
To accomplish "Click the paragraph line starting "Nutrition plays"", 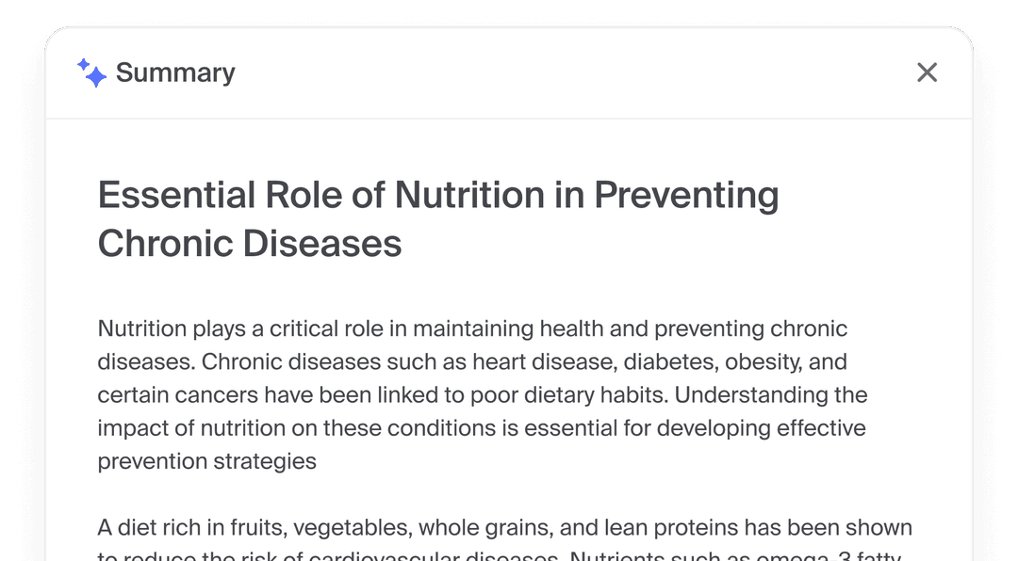I will click(472, 329).
